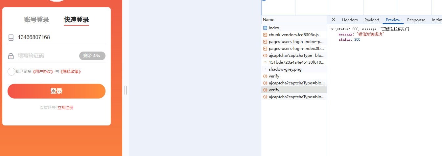
Task: Tick the 我已同意 agreement radio button
Action: [x=12, y=71]
